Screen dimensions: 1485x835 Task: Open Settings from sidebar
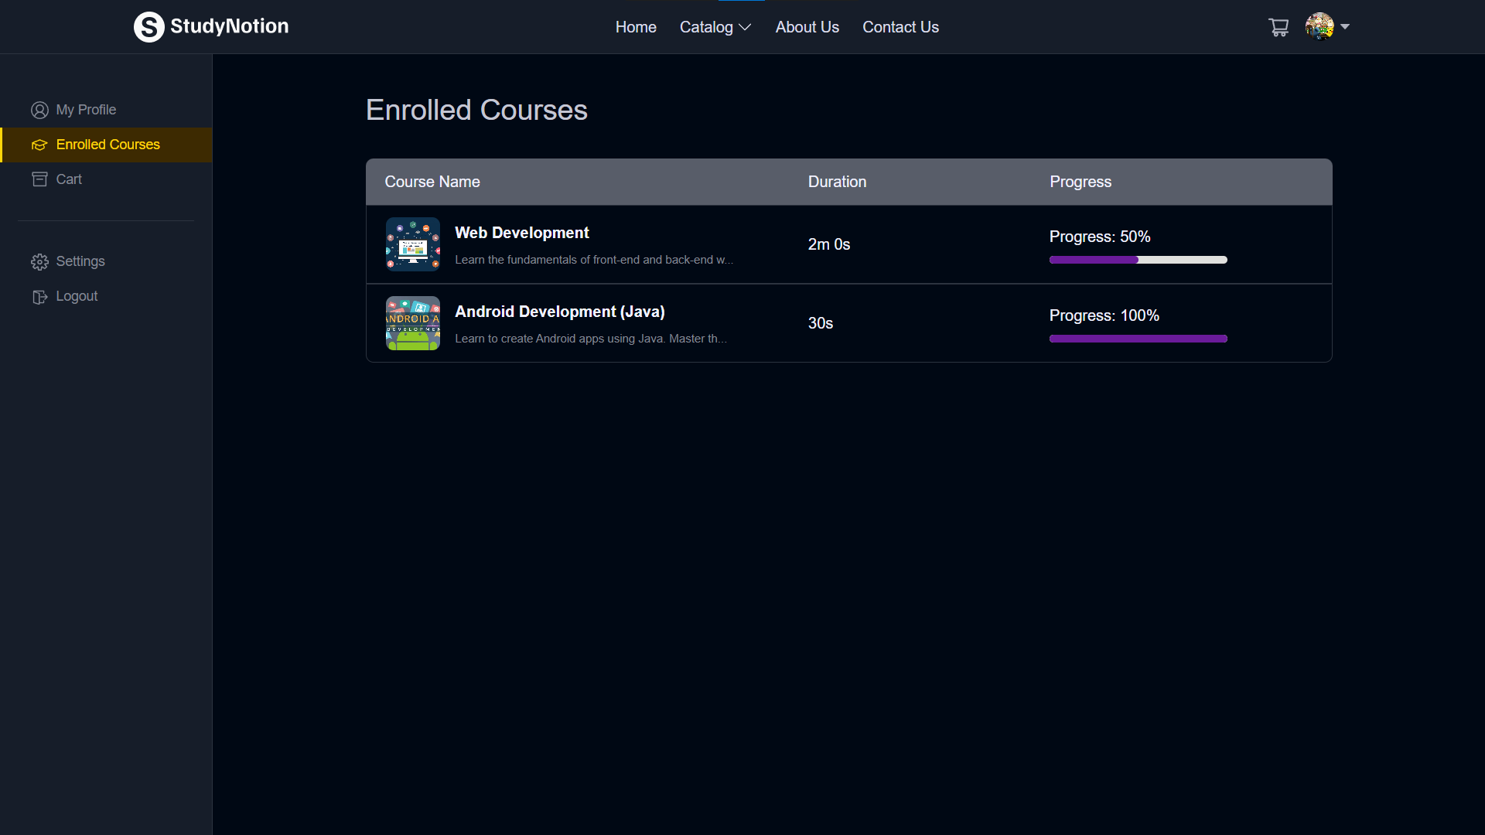click(106, 261)
